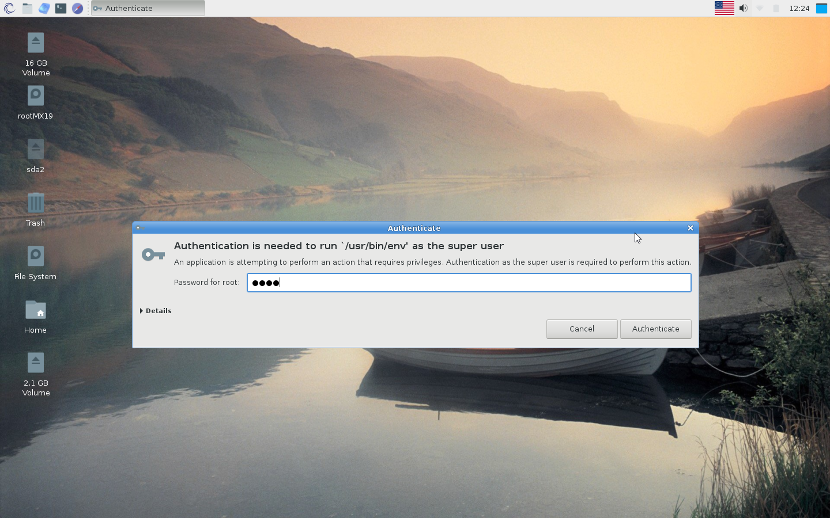Open the volume speaker control
The image size is (830, 518).
coord(744,8)
